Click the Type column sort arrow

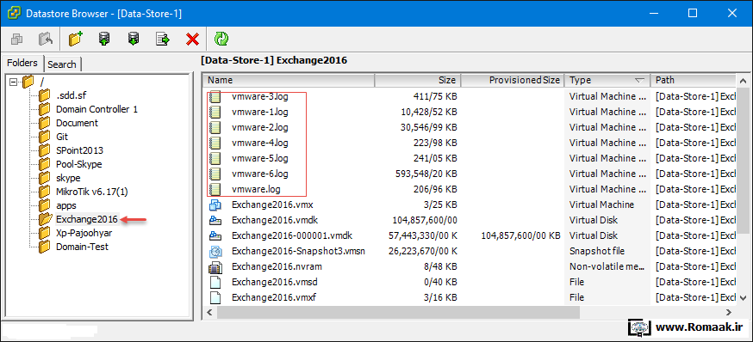(639, 81)
